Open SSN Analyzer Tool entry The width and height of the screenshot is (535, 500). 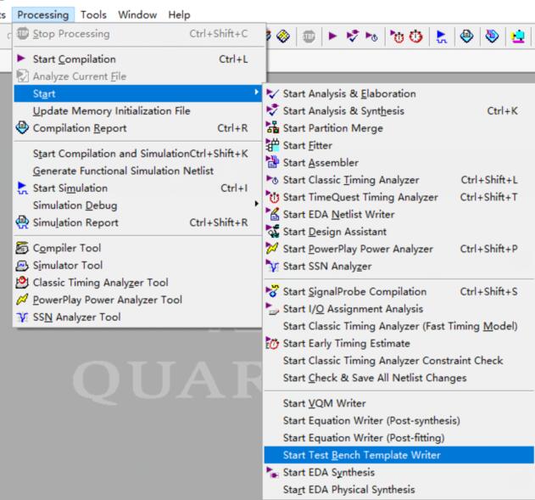(140, 317)
